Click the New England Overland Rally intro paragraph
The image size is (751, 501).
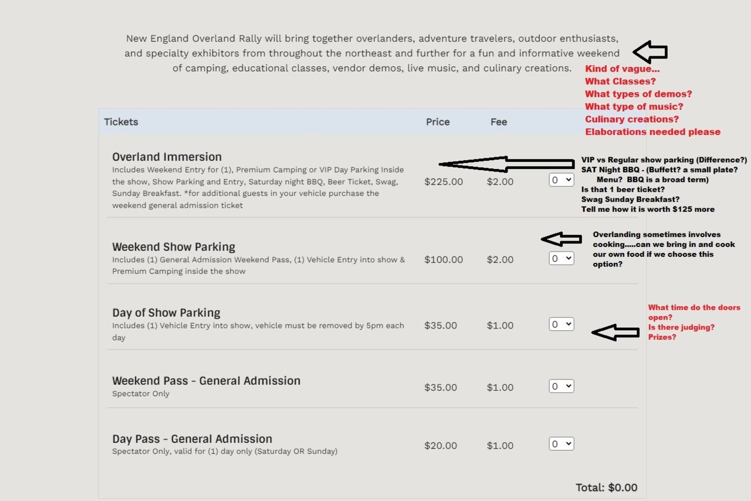click(x=372, y=53)
